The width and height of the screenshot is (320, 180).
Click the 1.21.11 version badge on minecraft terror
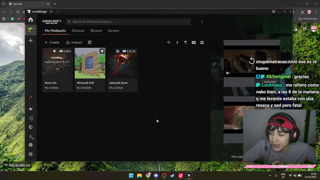(x=129, y=51)
